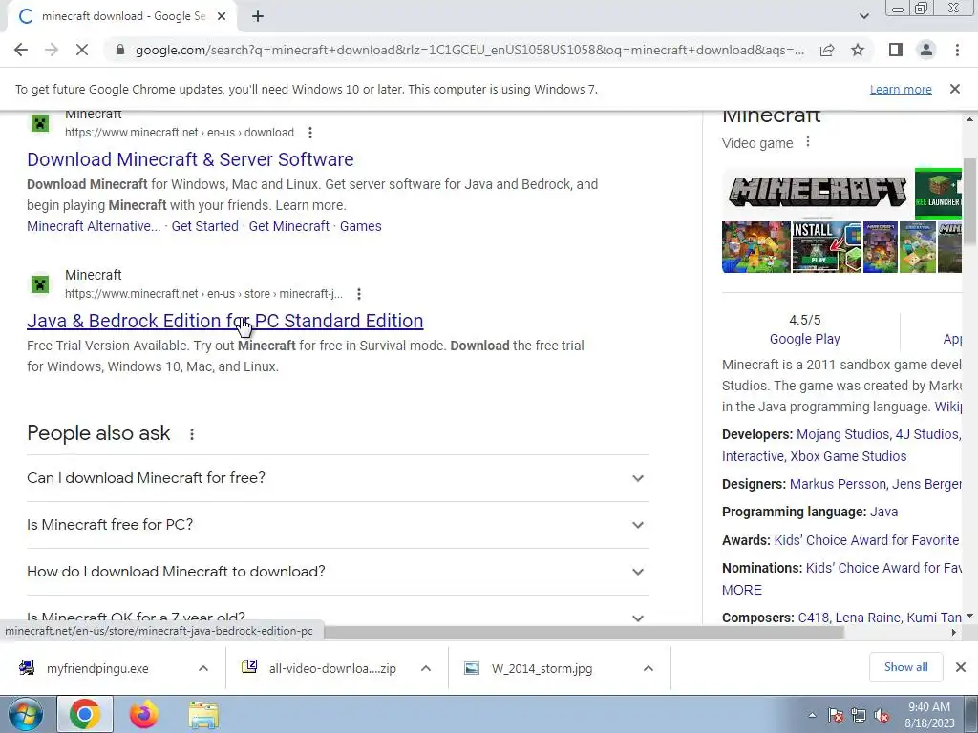Expand 'Is Minecraft free for PC?'
Image resolution: width=978 pixels, height=733 pixels.
(337, 525)
